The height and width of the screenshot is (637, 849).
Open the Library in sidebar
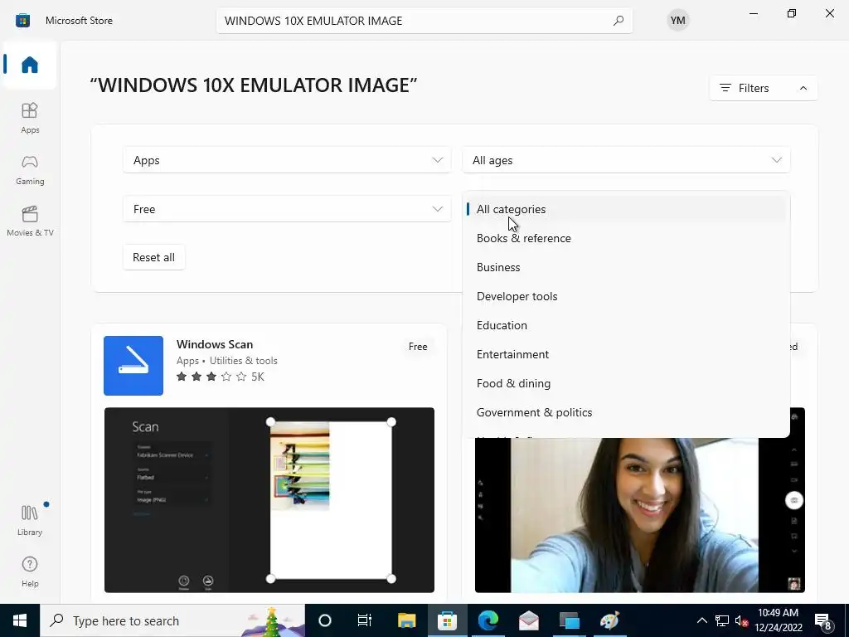tap(30, 520)
